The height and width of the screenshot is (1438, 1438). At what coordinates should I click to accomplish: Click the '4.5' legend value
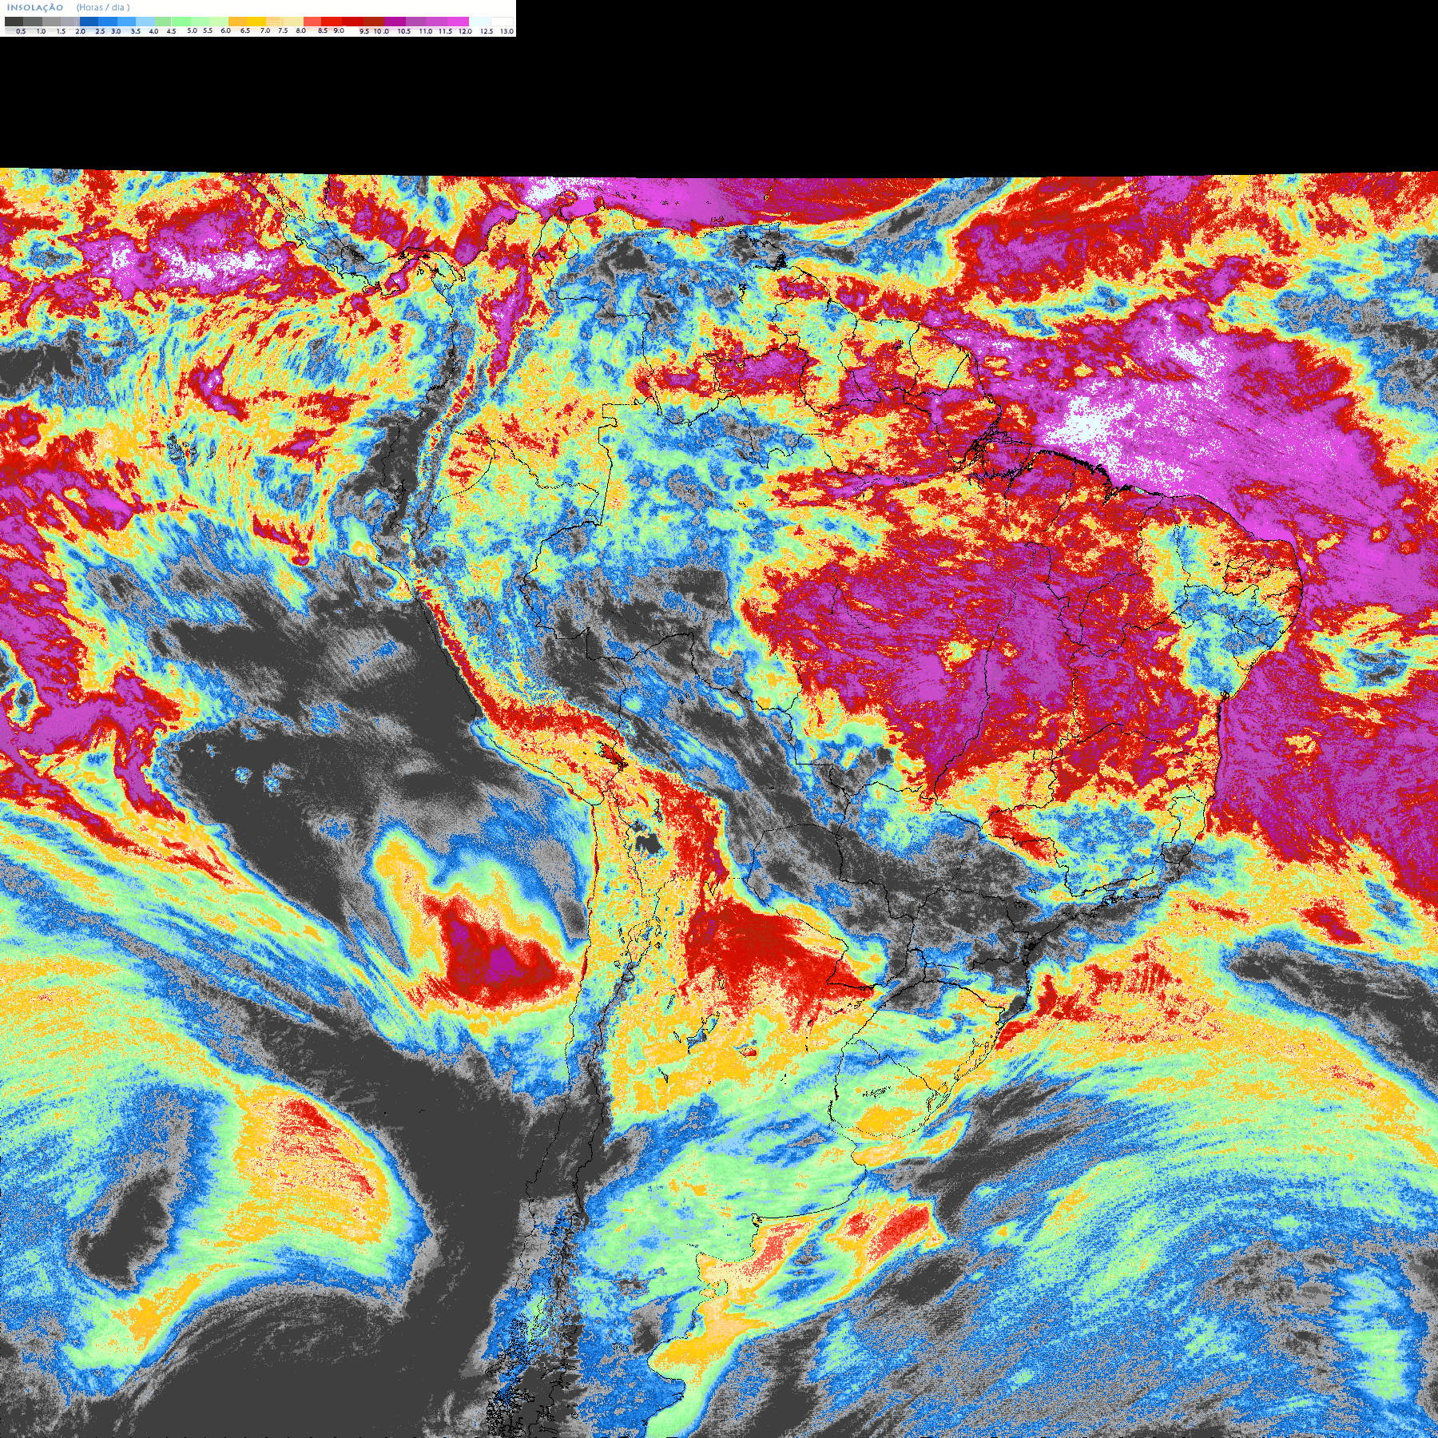(x=171, y=31)
